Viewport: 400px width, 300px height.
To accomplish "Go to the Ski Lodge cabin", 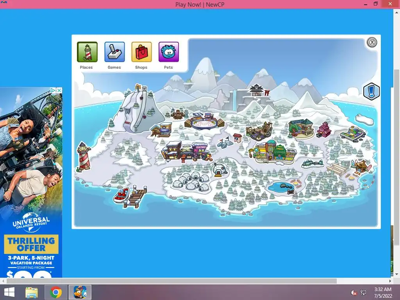I will [x=161, y=130].
